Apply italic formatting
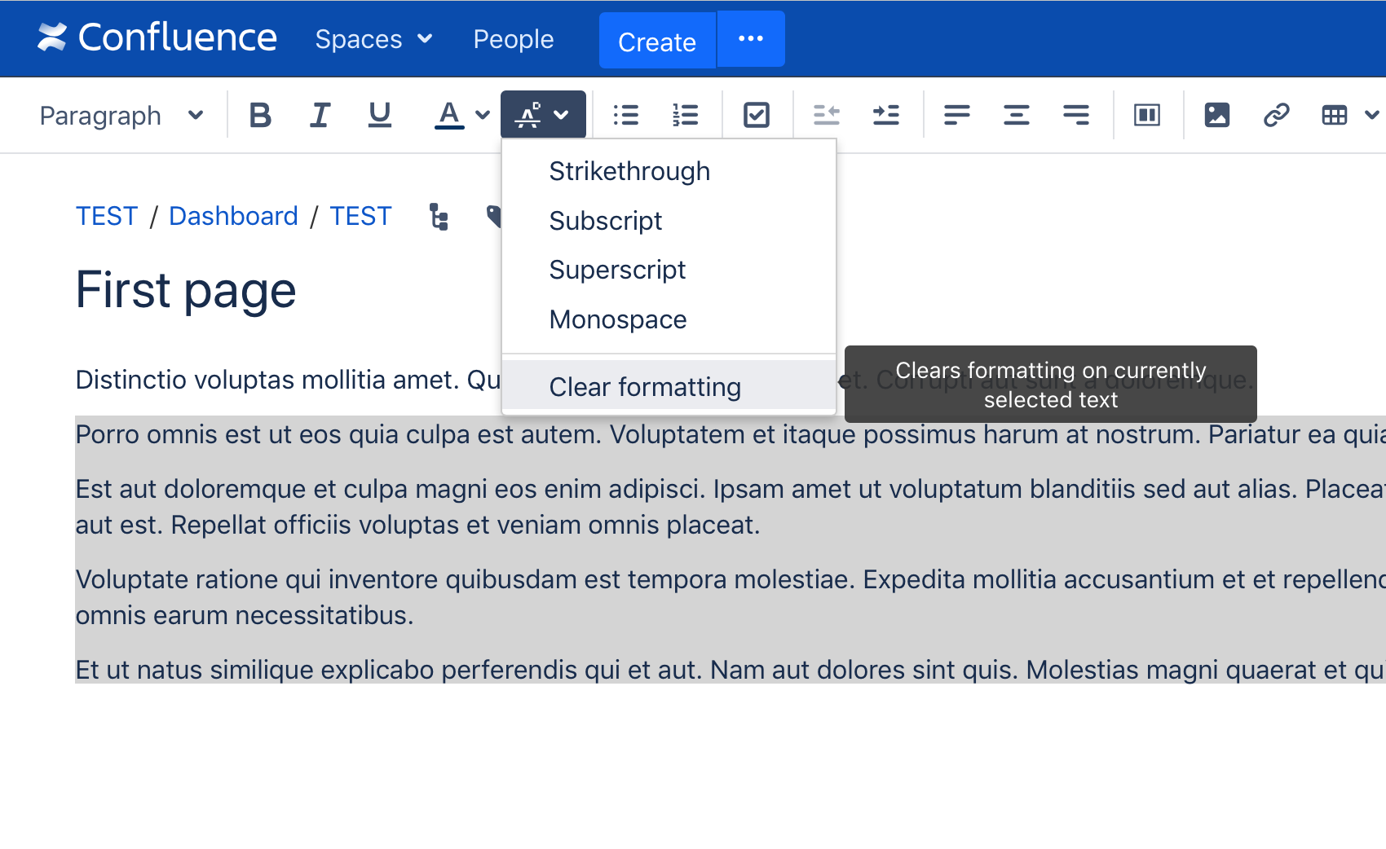The width and height of the screenshot is (1386, 849). point(320,115)
